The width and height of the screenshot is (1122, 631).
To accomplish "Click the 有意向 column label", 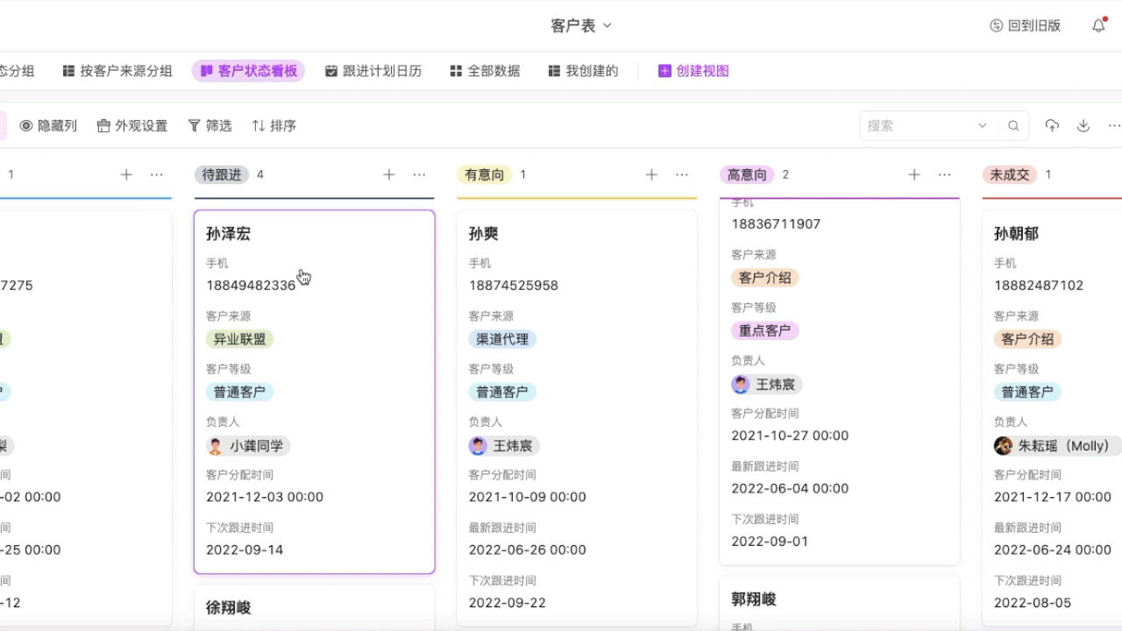I will (x=485, y=175).
